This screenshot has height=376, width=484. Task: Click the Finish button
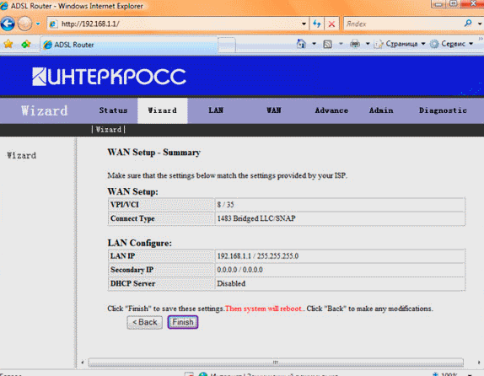183,322
